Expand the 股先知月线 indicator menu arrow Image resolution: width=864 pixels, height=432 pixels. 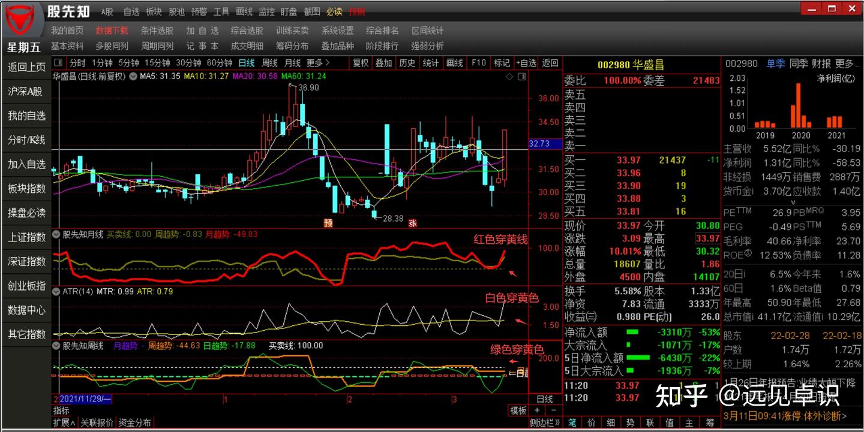coord(57,234)
